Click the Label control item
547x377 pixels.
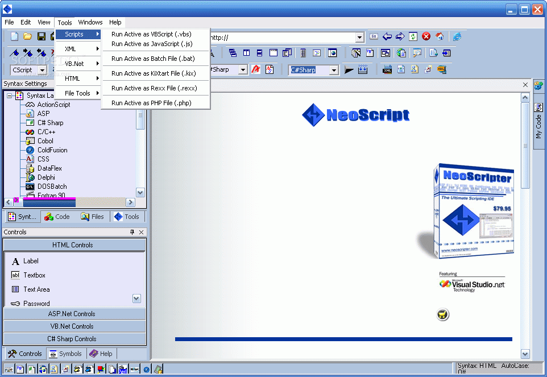(x=25, y=261)
